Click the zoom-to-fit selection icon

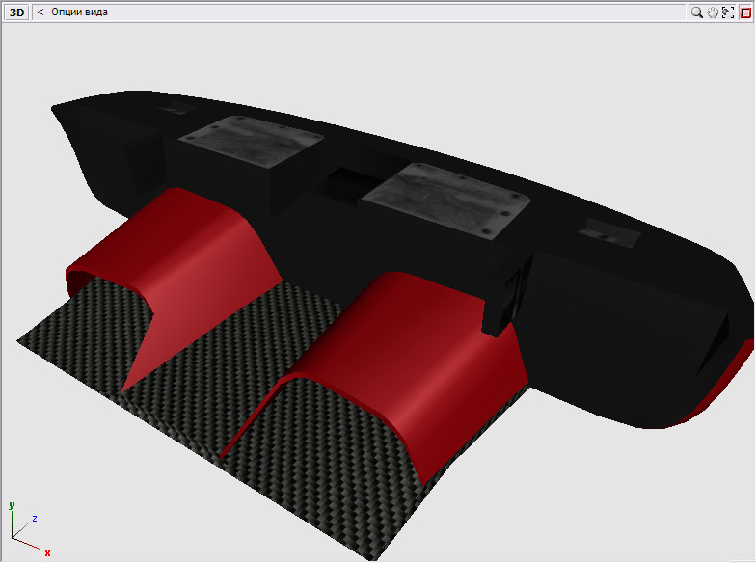click(728, 13)
